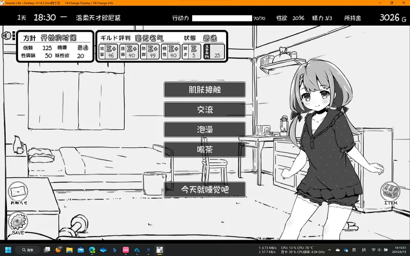The height and width of the screenshot is (256, 410).
Task: Open the pink taskbar app icon
Action: point(126,250)
